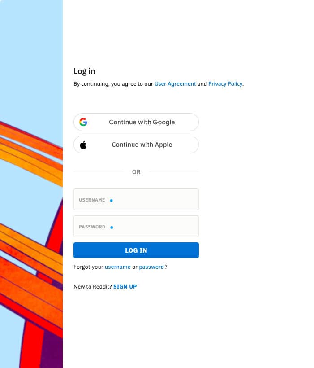The image size is (314, 368).
Task: Open the Privacy Policy link
Action: click(x=225, y=84)
